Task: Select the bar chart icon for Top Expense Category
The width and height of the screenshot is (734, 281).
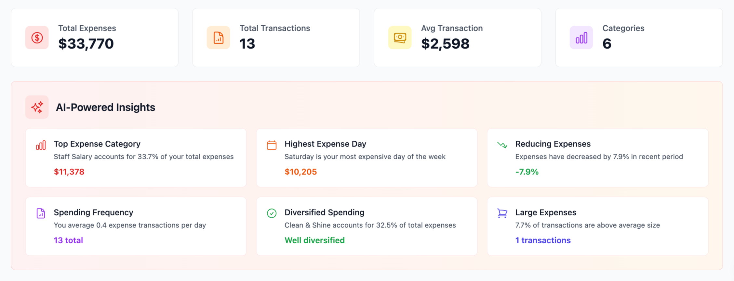Action: pyautogui.click(x=41, y=145)
